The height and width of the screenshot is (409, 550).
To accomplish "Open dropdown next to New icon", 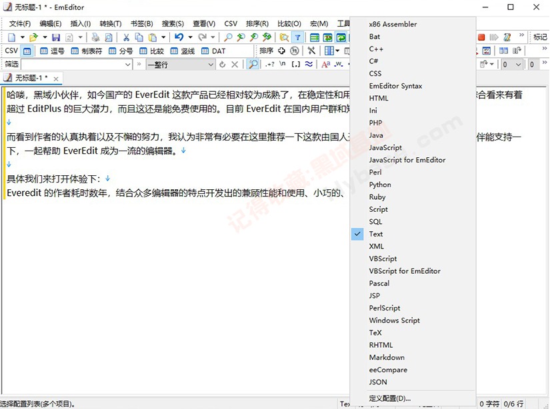I will tap(22, 37).
